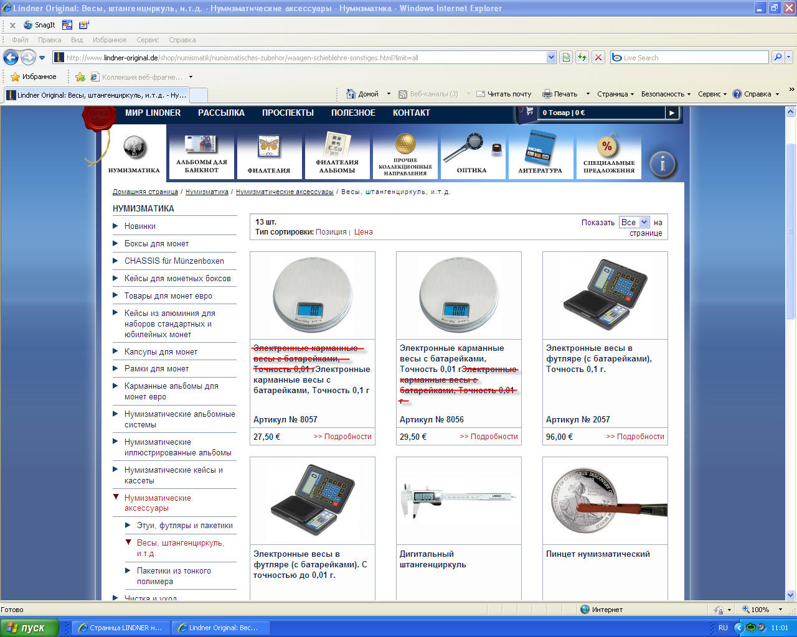Click the МИР LINDNER nav item
This screenshot has width=797, height=637.
coord(153,113)
